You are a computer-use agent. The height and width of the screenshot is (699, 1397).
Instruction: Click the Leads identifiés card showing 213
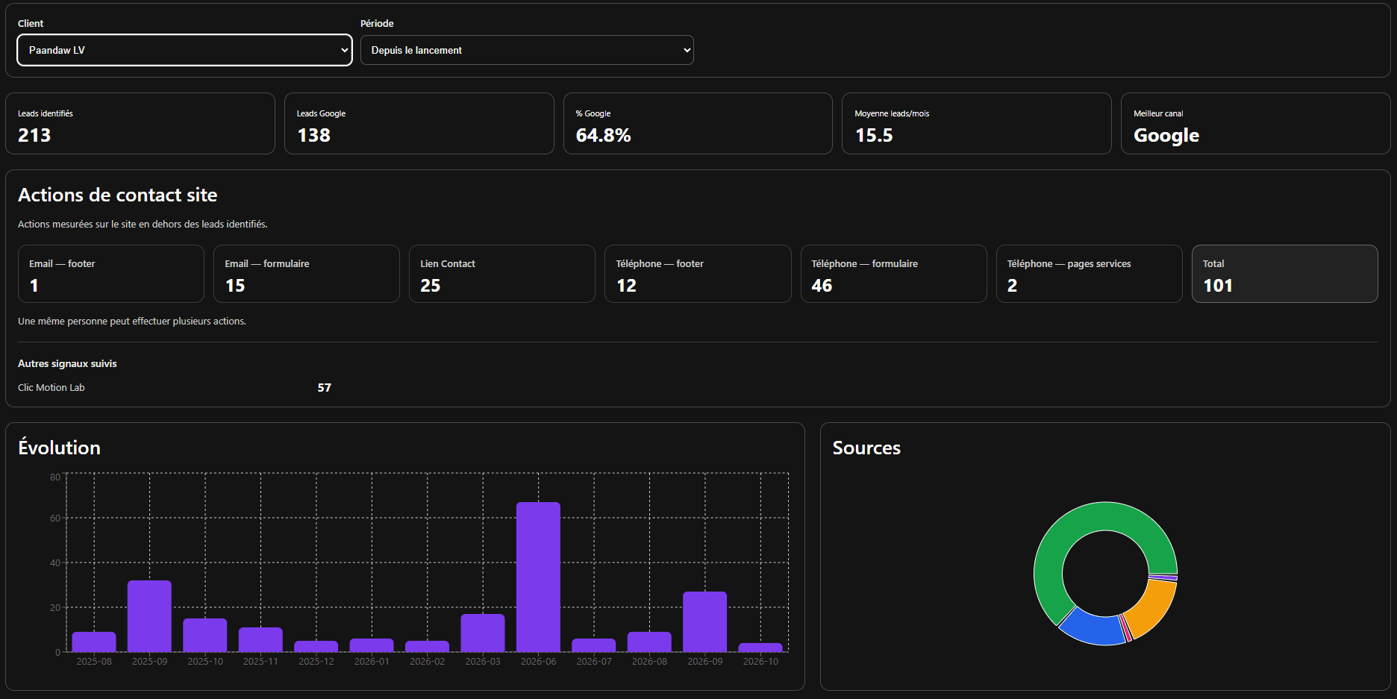click(x=140, y=124)
